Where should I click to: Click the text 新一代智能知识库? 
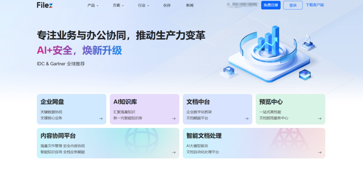click(128, 118)
